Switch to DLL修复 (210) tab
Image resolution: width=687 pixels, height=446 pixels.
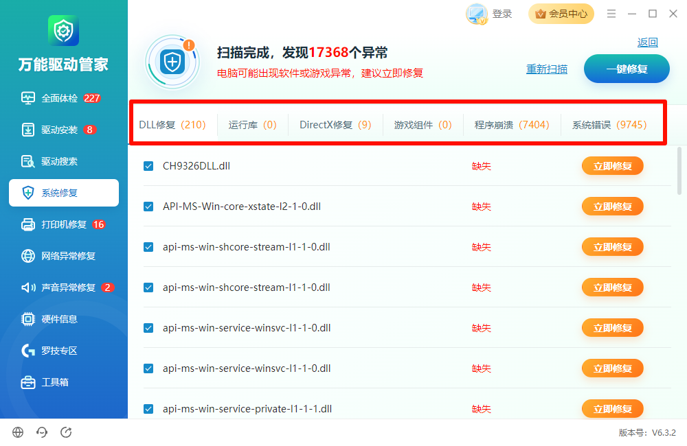pyautogui.click(x=172, y=125)
